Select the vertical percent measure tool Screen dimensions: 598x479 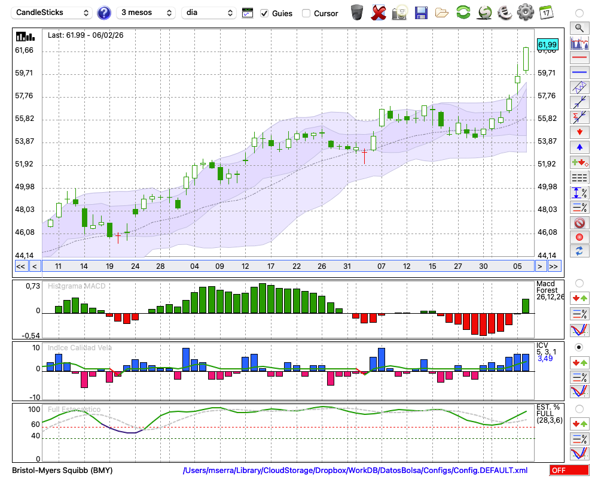(x=579, y=193)
